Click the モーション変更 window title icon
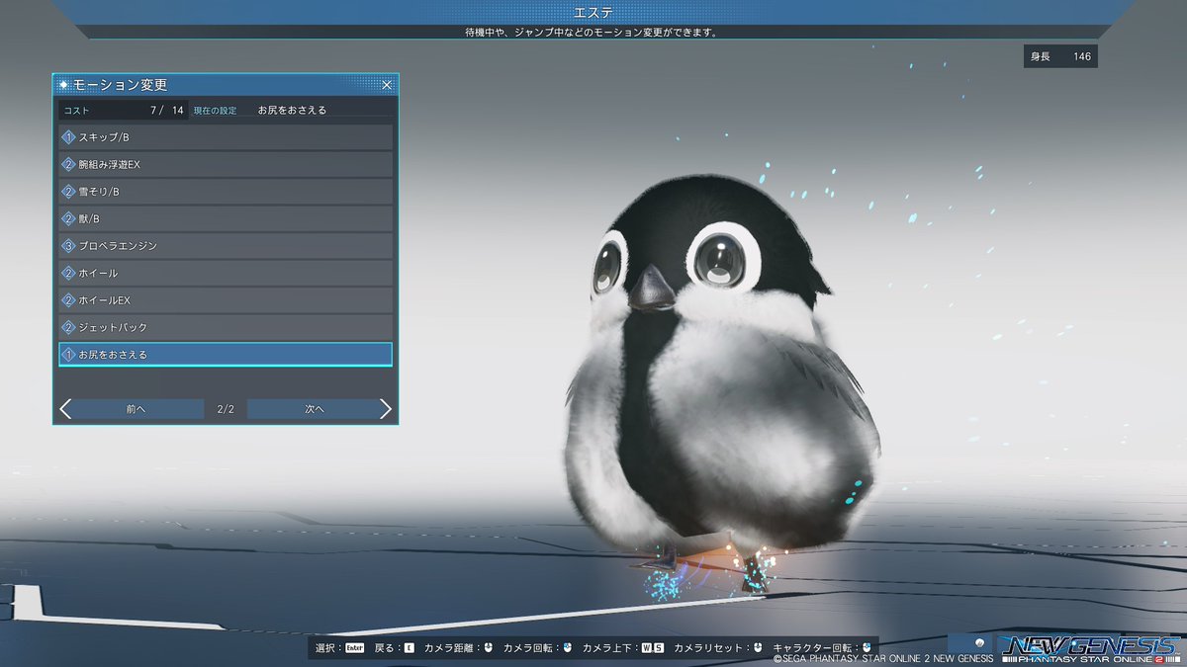 [x=64, y=85]
